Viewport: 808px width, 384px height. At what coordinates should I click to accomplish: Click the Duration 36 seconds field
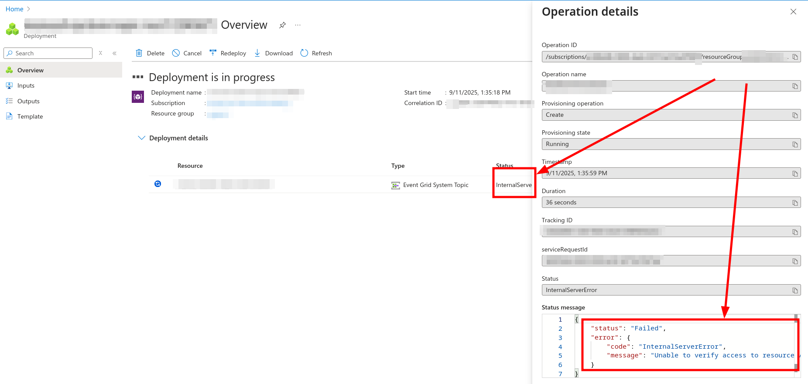671,203
